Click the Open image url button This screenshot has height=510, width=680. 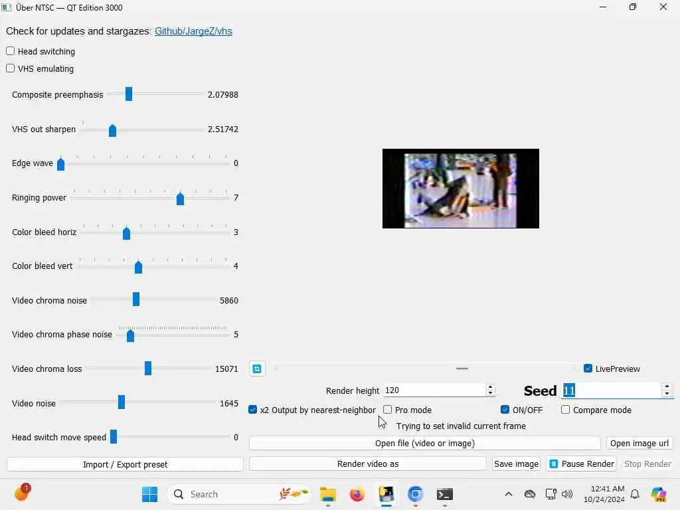click(639, 443)
